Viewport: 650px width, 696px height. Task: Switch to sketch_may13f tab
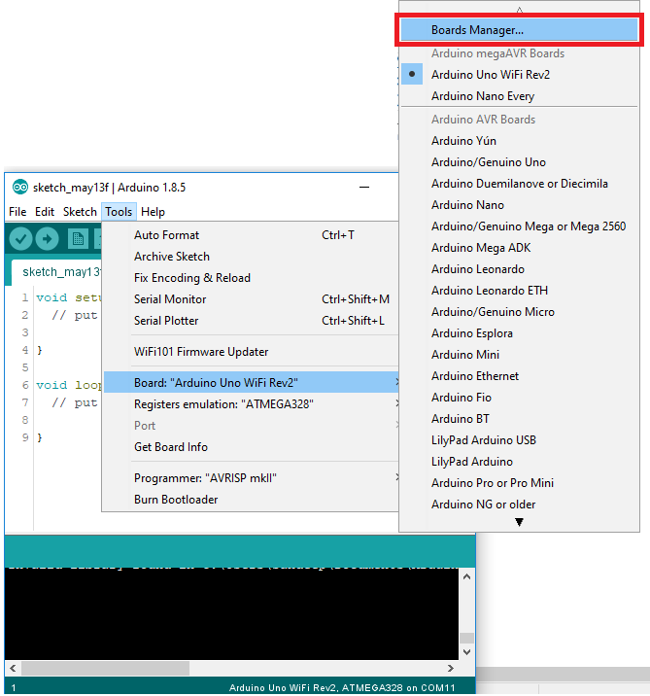(57, 271)
